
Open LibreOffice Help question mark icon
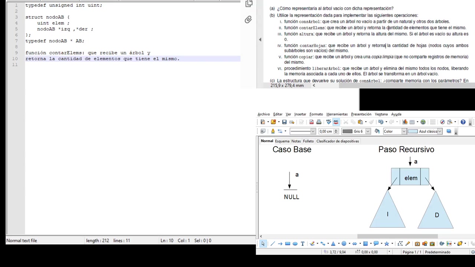(x=463, y=122)
